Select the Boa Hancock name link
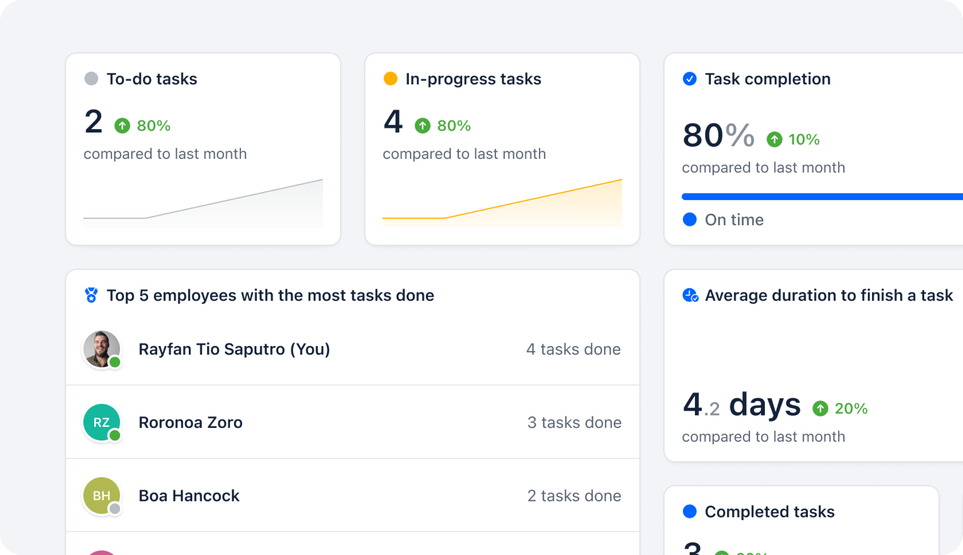The height and width of the screenshot is (555, 963). click(x=189, y=495)
